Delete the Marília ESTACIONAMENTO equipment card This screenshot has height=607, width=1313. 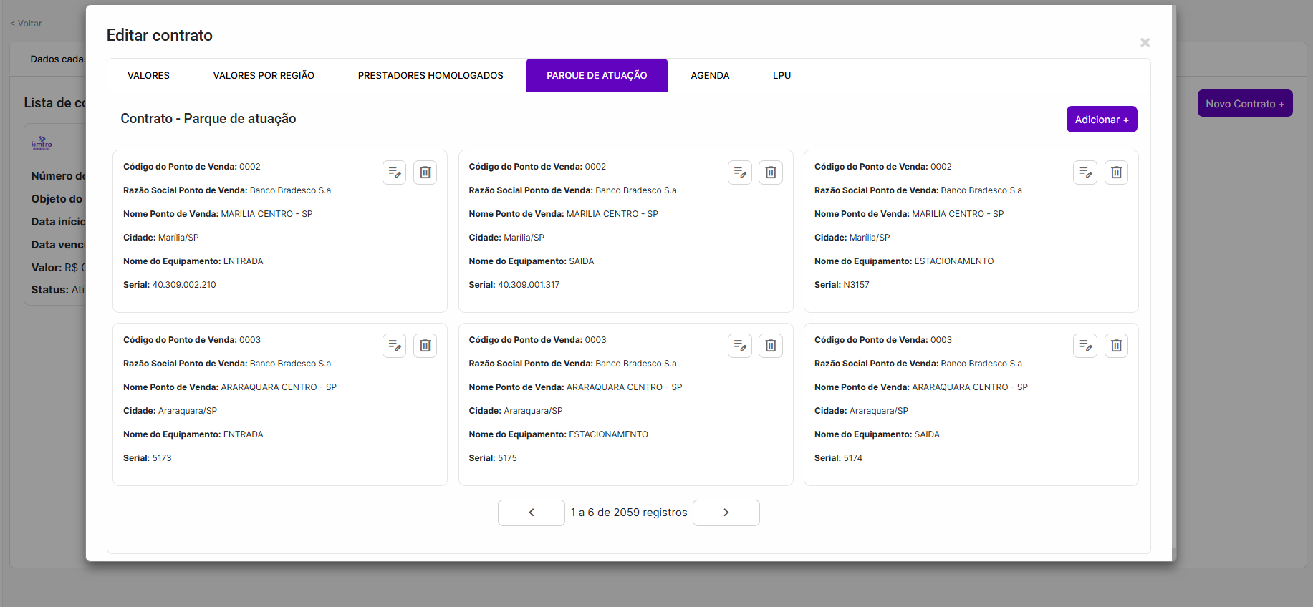click(1116, 173)
